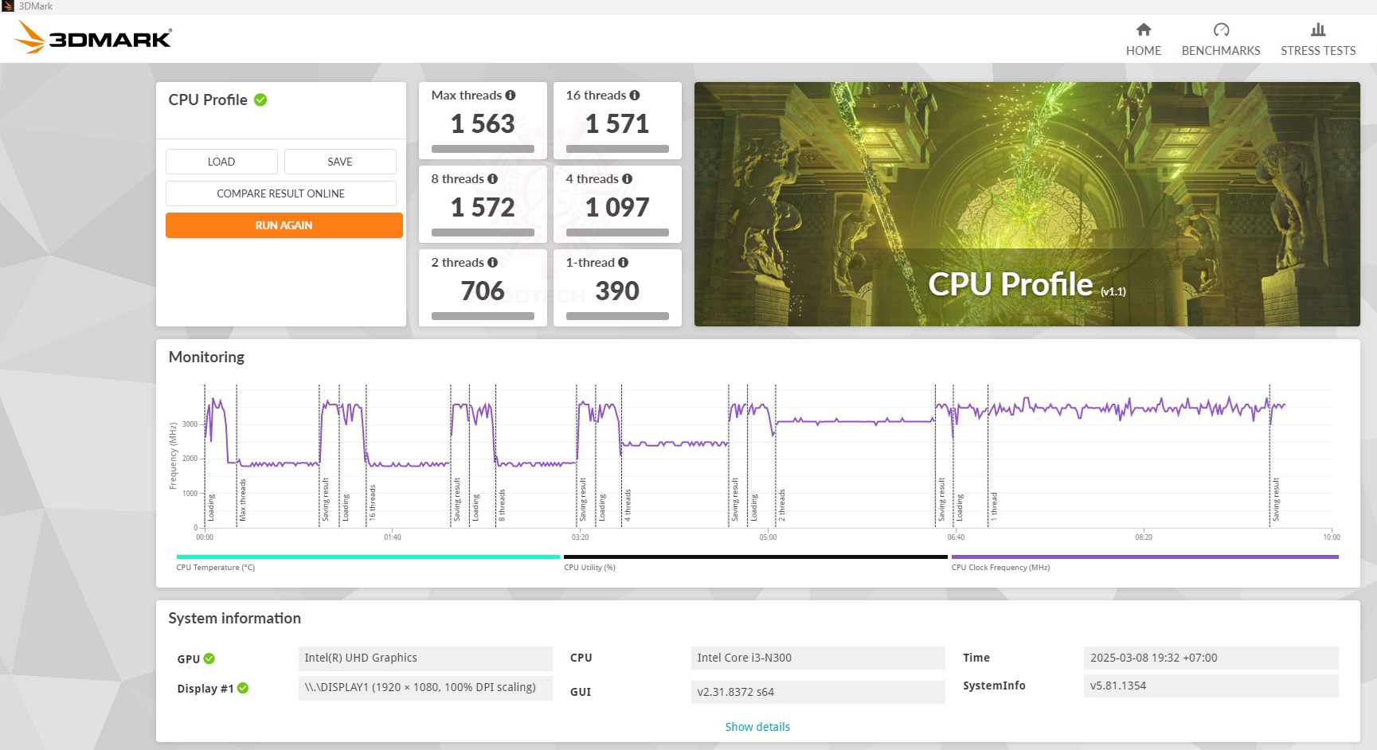1377x750 pixels.
Task: Go to the HOME tab
Action: (1144, 50)
